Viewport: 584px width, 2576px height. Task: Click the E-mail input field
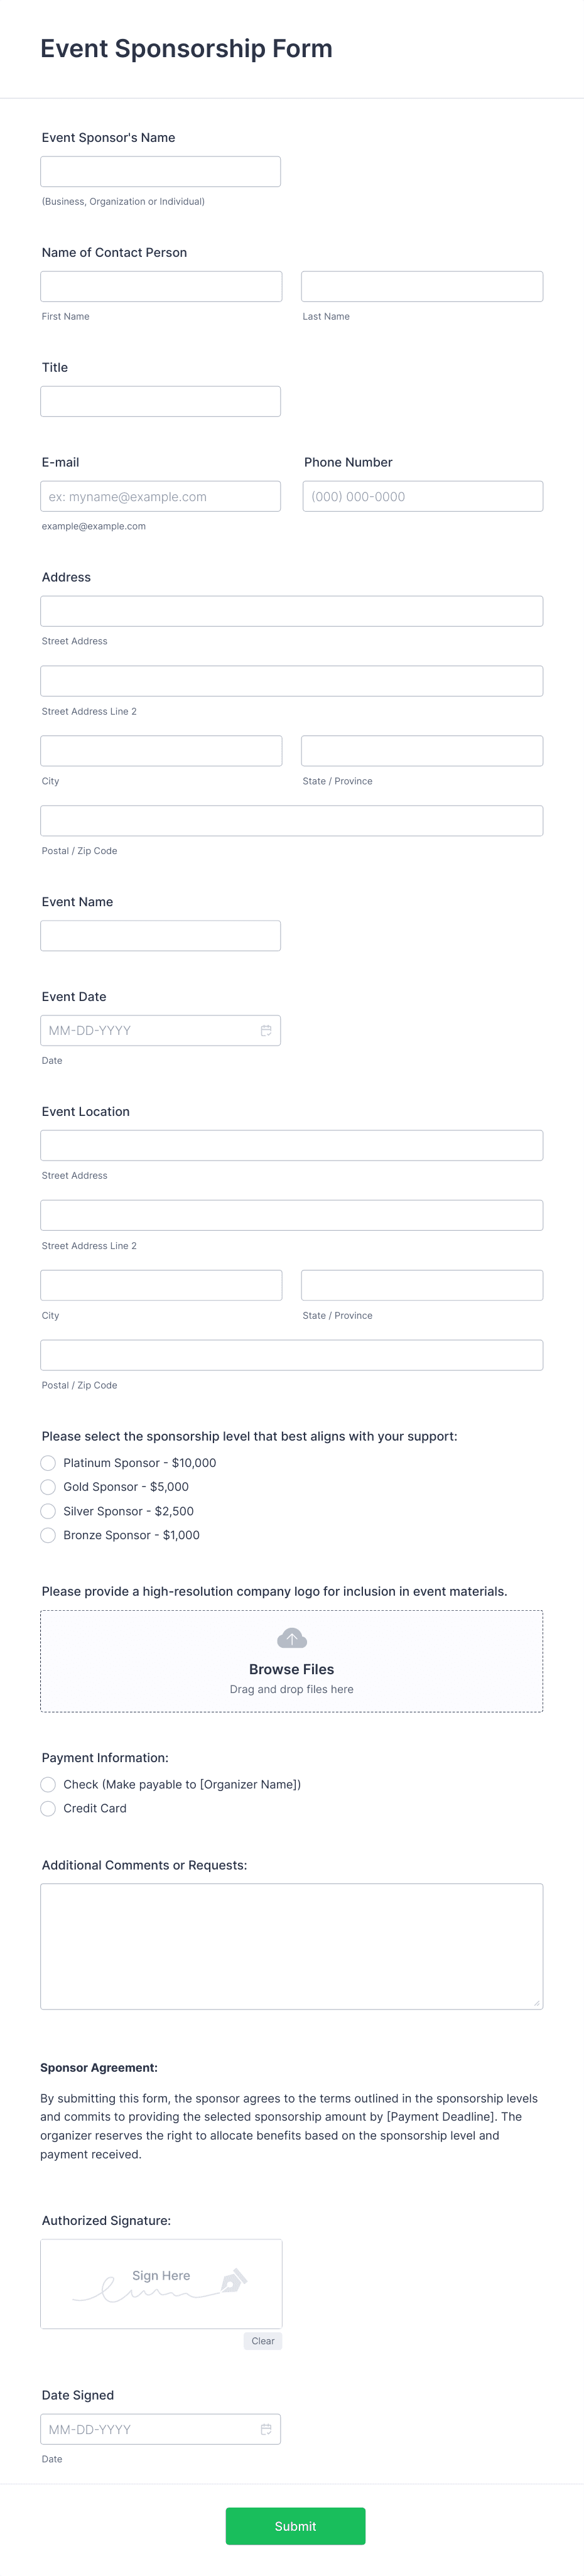click(x=160, y=497)
